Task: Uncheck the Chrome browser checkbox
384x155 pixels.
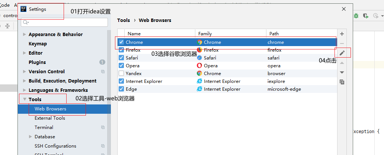Action: 121,42
